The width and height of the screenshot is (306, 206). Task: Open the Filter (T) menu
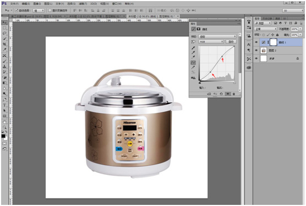tap(83, 4)
